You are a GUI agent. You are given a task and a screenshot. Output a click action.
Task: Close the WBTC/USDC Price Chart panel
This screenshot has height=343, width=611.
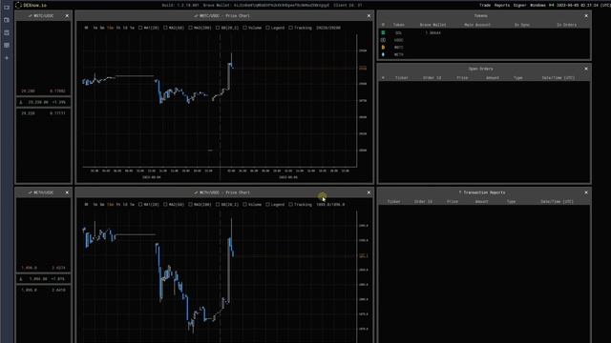[369, 16]
